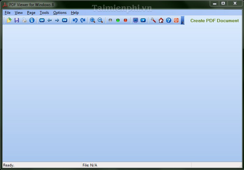244x170 pixels.
Task: Zoom in with the plus magnifier
Action: 93,20
